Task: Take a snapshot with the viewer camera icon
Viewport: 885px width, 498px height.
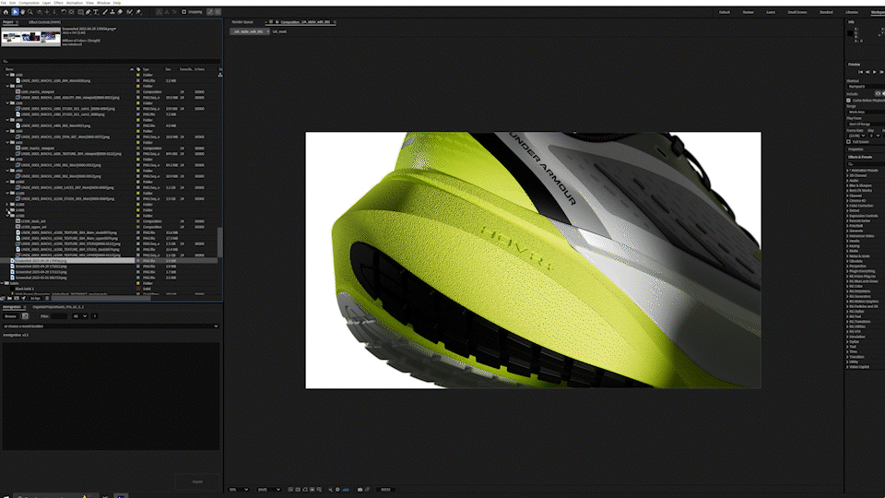Action: 360,490
